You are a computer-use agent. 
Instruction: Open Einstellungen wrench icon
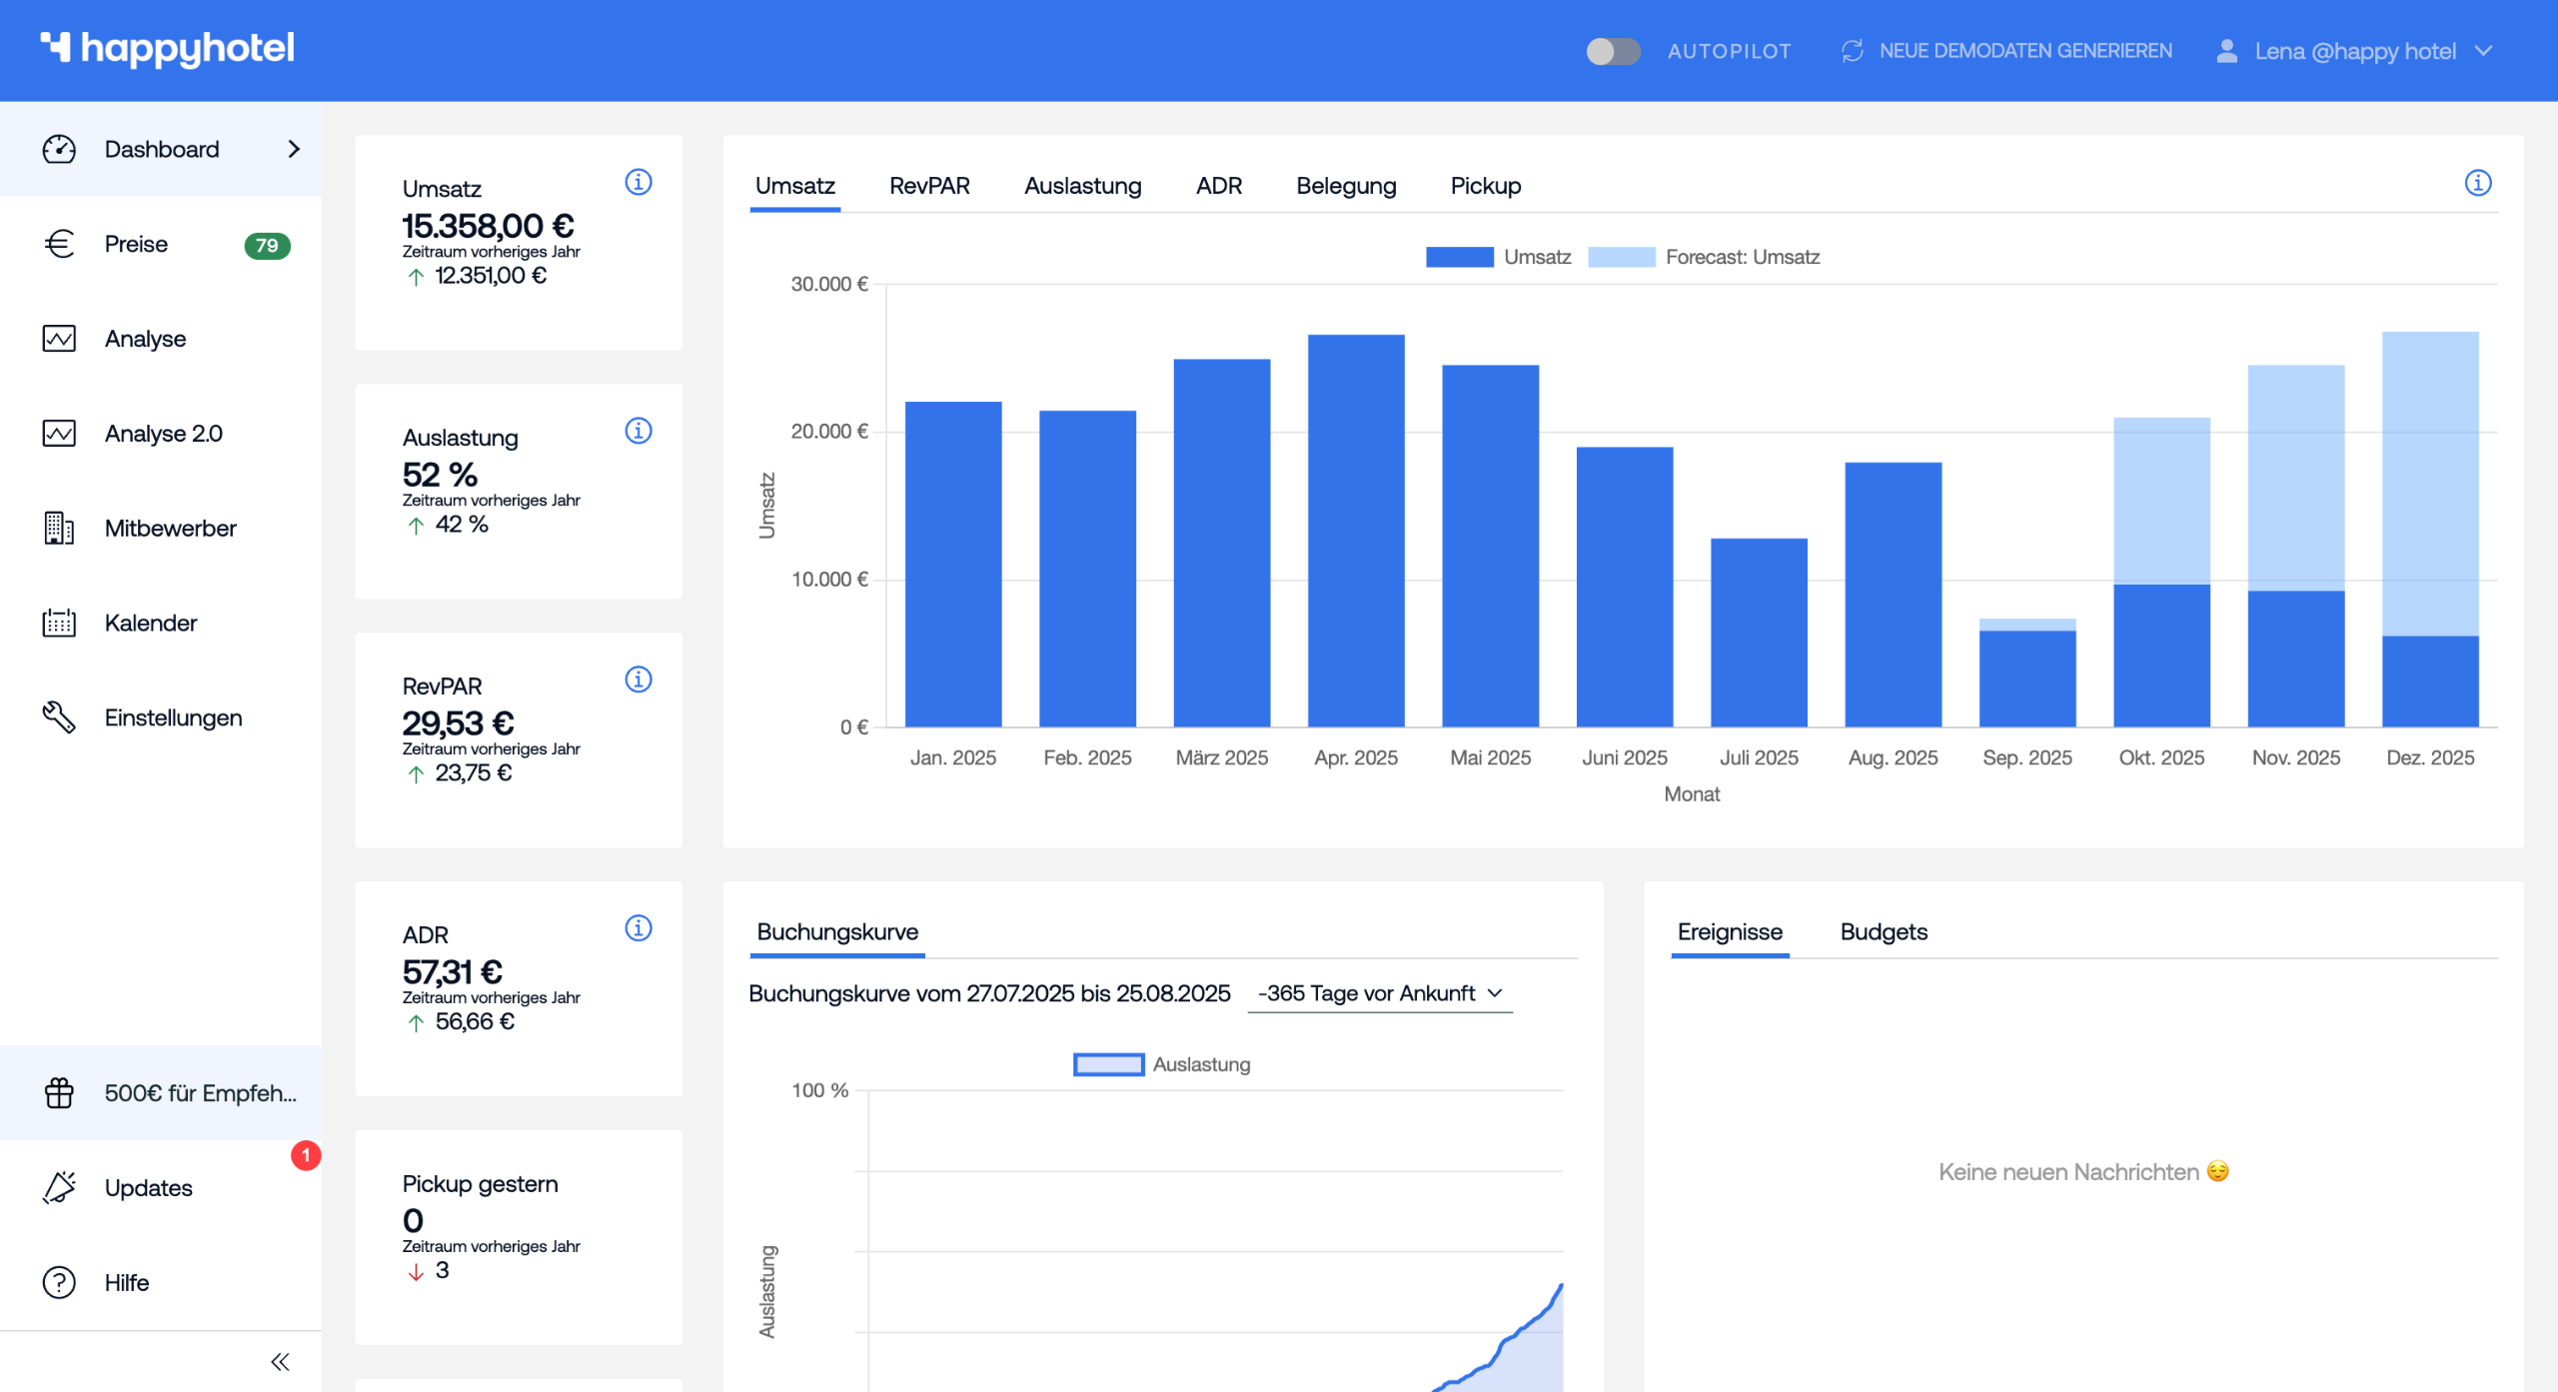coord(59,716)
